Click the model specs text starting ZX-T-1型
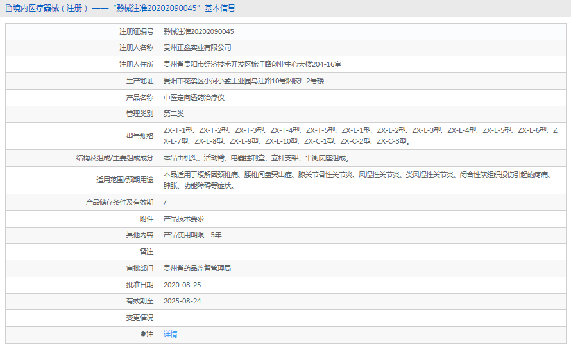The image size is (571, 349). pyautogui.click(x=360, y=135)
